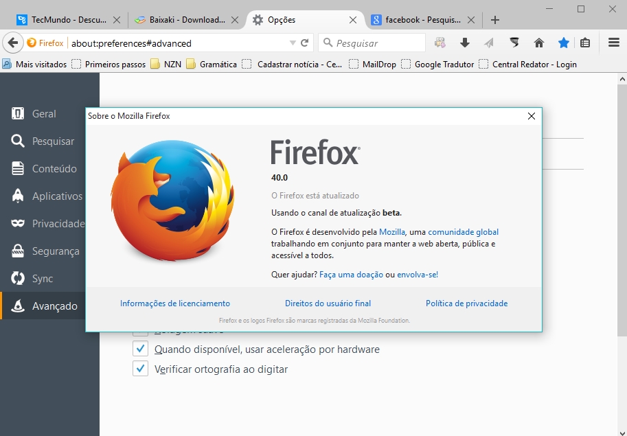
Task: Open a new tab with plus button
Action: coord(495,20)
